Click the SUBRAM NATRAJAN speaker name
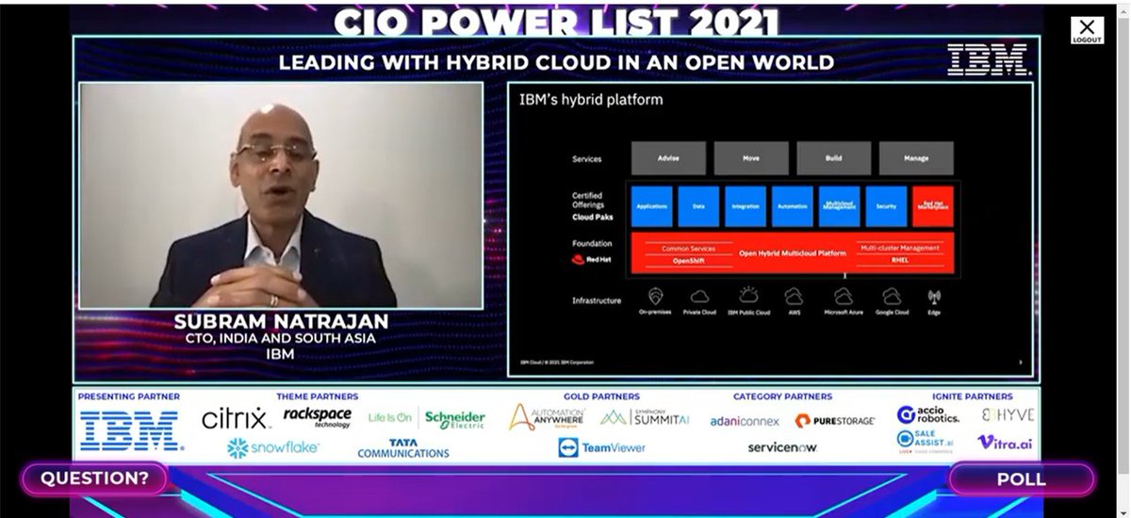This screenshot has width=1131, height=518. click(281, 322)
